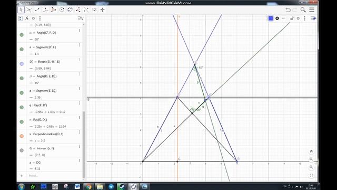Open Algebra panel settings gear
This screenshot has width=337, height=190.
33,18
